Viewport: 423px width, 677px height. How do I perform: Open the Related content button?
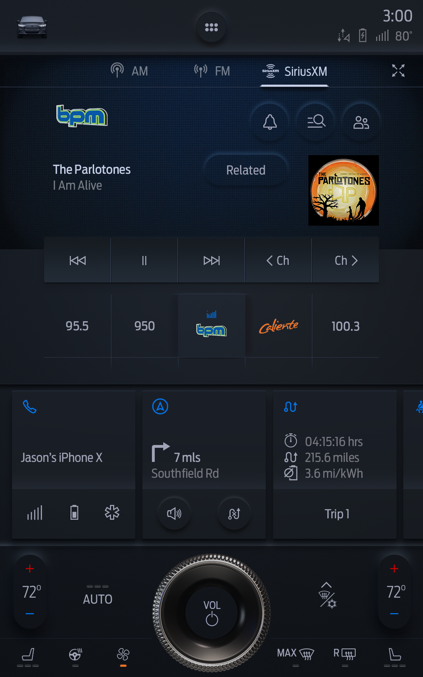pyautogui.click(x=246, y=170)
